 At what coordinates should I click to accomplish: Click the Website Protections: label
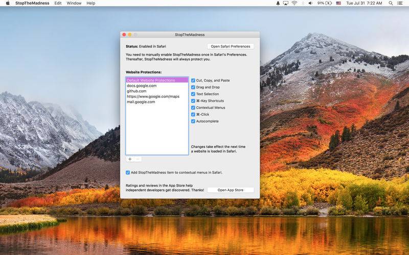pyautogui.click(x=144, y=72)
